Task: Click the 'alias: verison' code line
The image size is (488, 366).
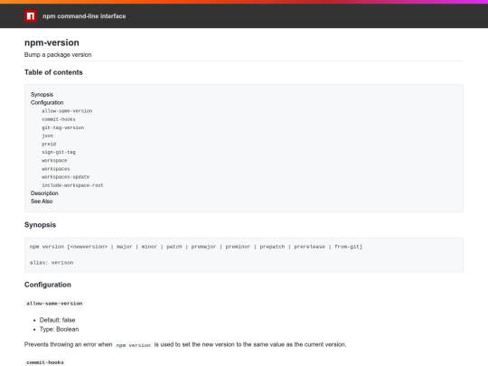Action: [x=52, y=263]
